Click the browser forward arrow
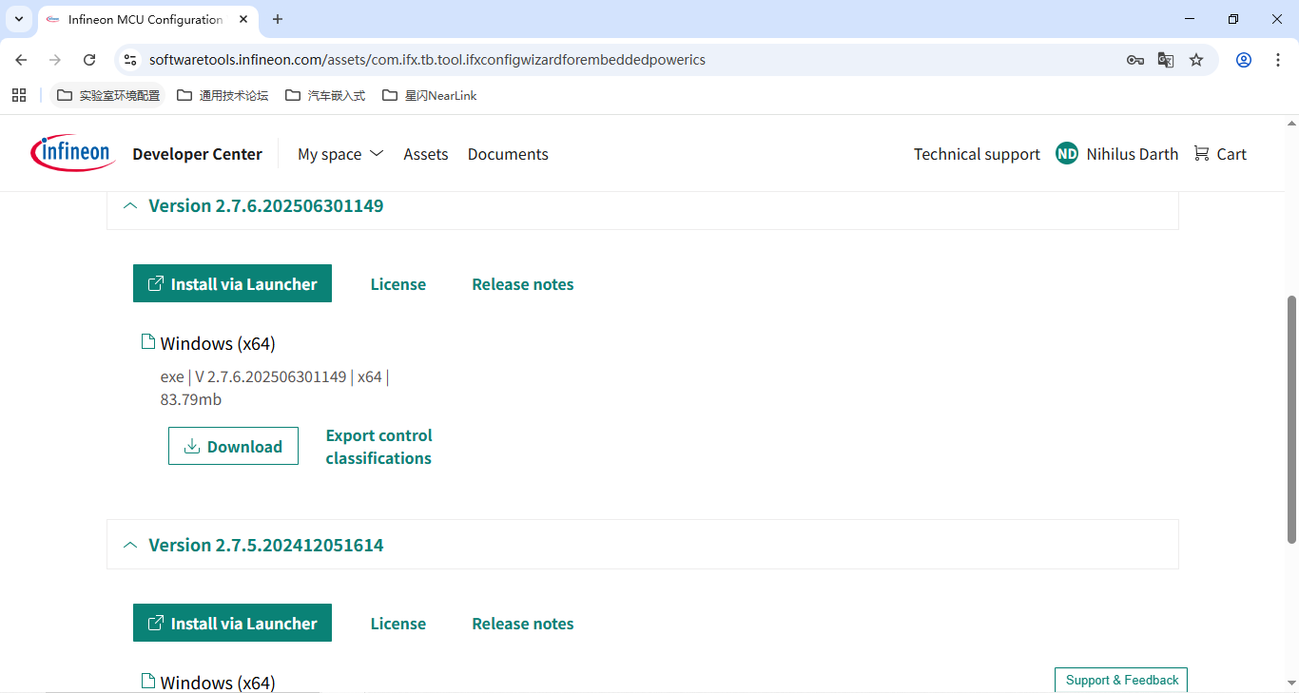 (x=55, y=60)
